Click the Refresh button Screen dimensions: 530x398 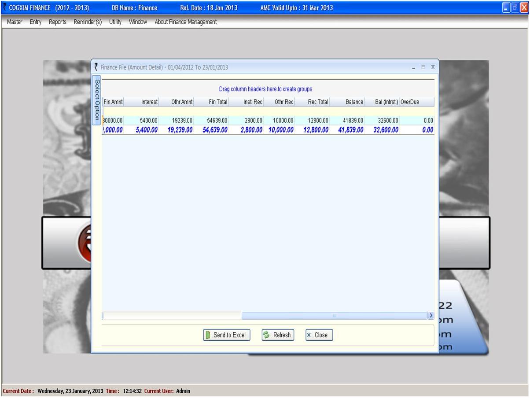pyautogui.click(x=278, y=335)
